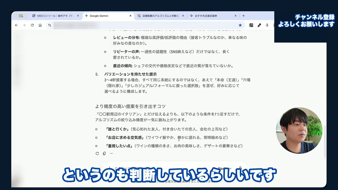Go forward in browser history
This screenshot has width=338, height=190.
pyautogui.click(x=24, y=25)
